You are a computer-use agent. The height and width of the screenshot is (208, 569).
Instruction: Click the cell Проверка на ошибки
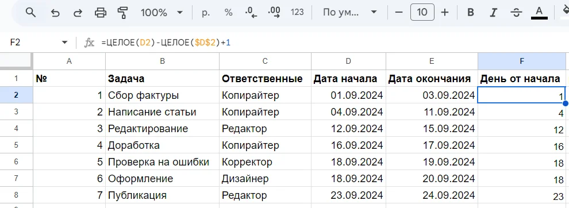coord(163,162)
